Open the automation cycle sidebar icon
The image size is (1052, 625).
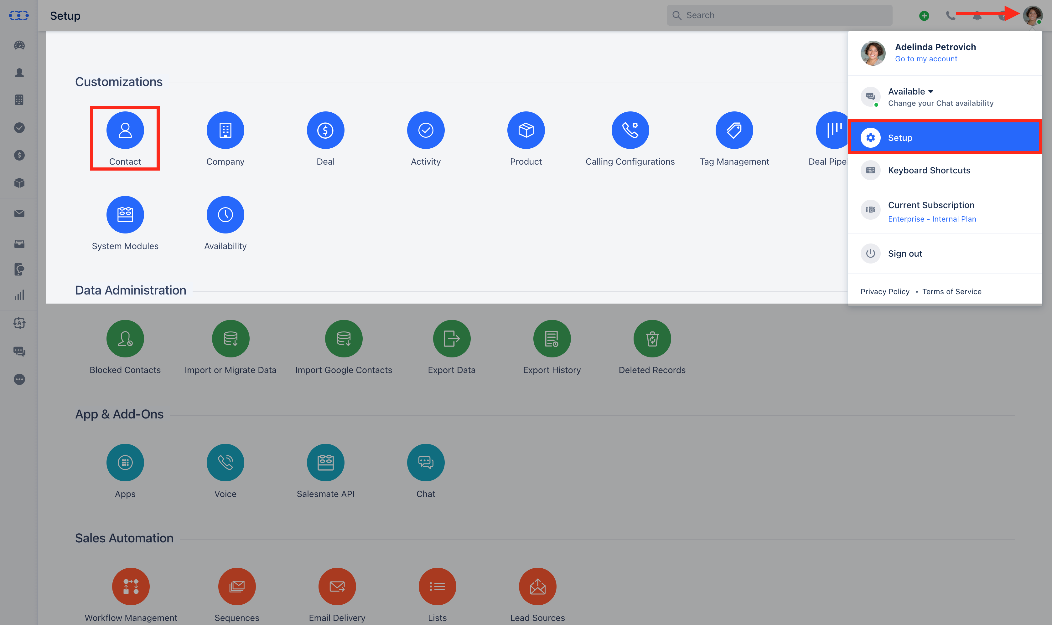point(19,323)
